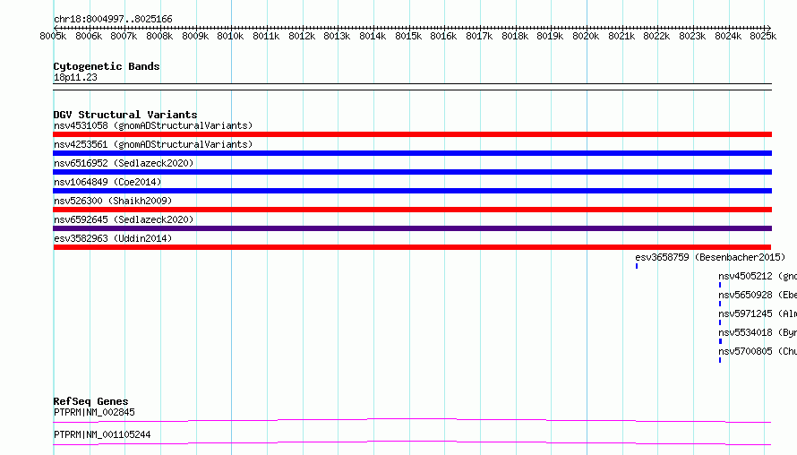Select the nsv5650928 small blue marker
The width and height of the screenshot is (797, 455).
720,304
